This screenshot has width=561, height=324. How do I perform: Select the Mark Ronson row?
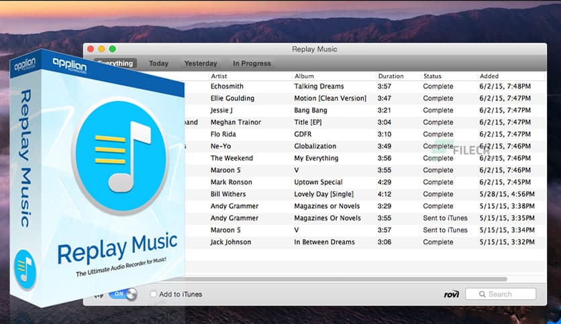(x=365, y=182)
